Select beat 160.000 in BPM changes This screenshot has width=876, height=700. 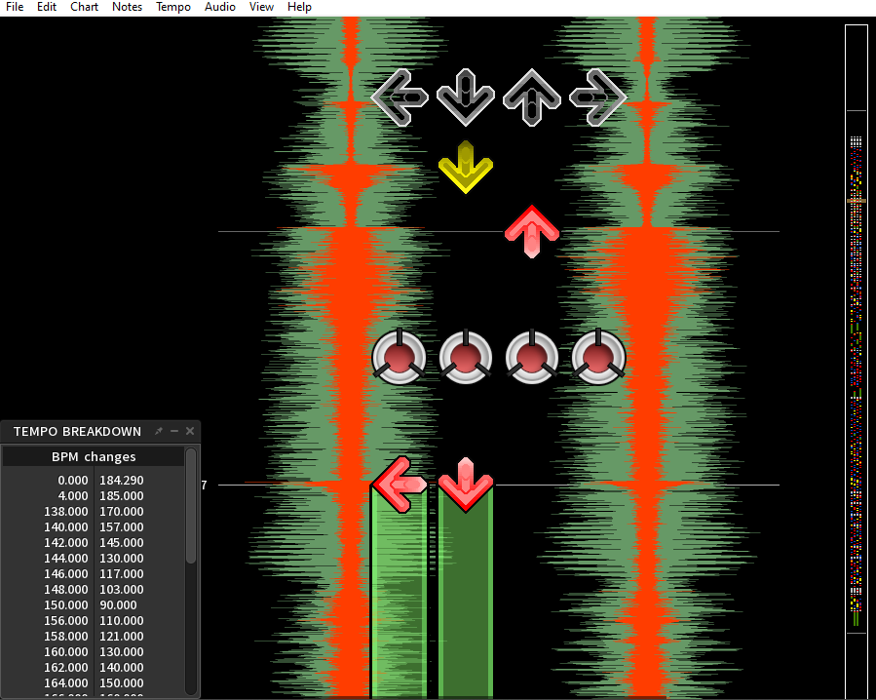(66, 652)
